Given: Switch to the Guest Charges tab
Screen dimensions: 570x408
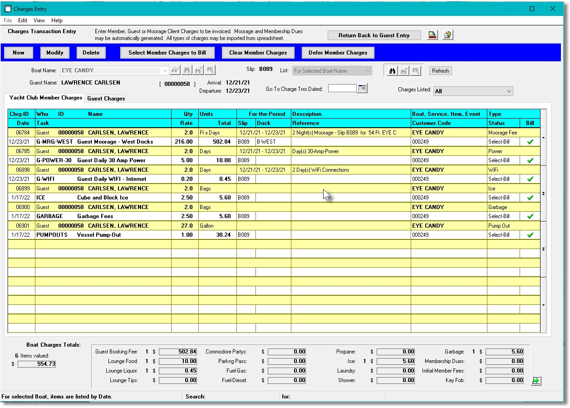Looking at the screenshot, I should click(x=106, y=99).
